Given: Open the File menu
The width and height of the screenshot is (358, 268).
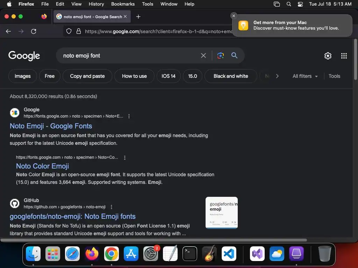Looking at the screenshot, I should click(x=45, y=4).
